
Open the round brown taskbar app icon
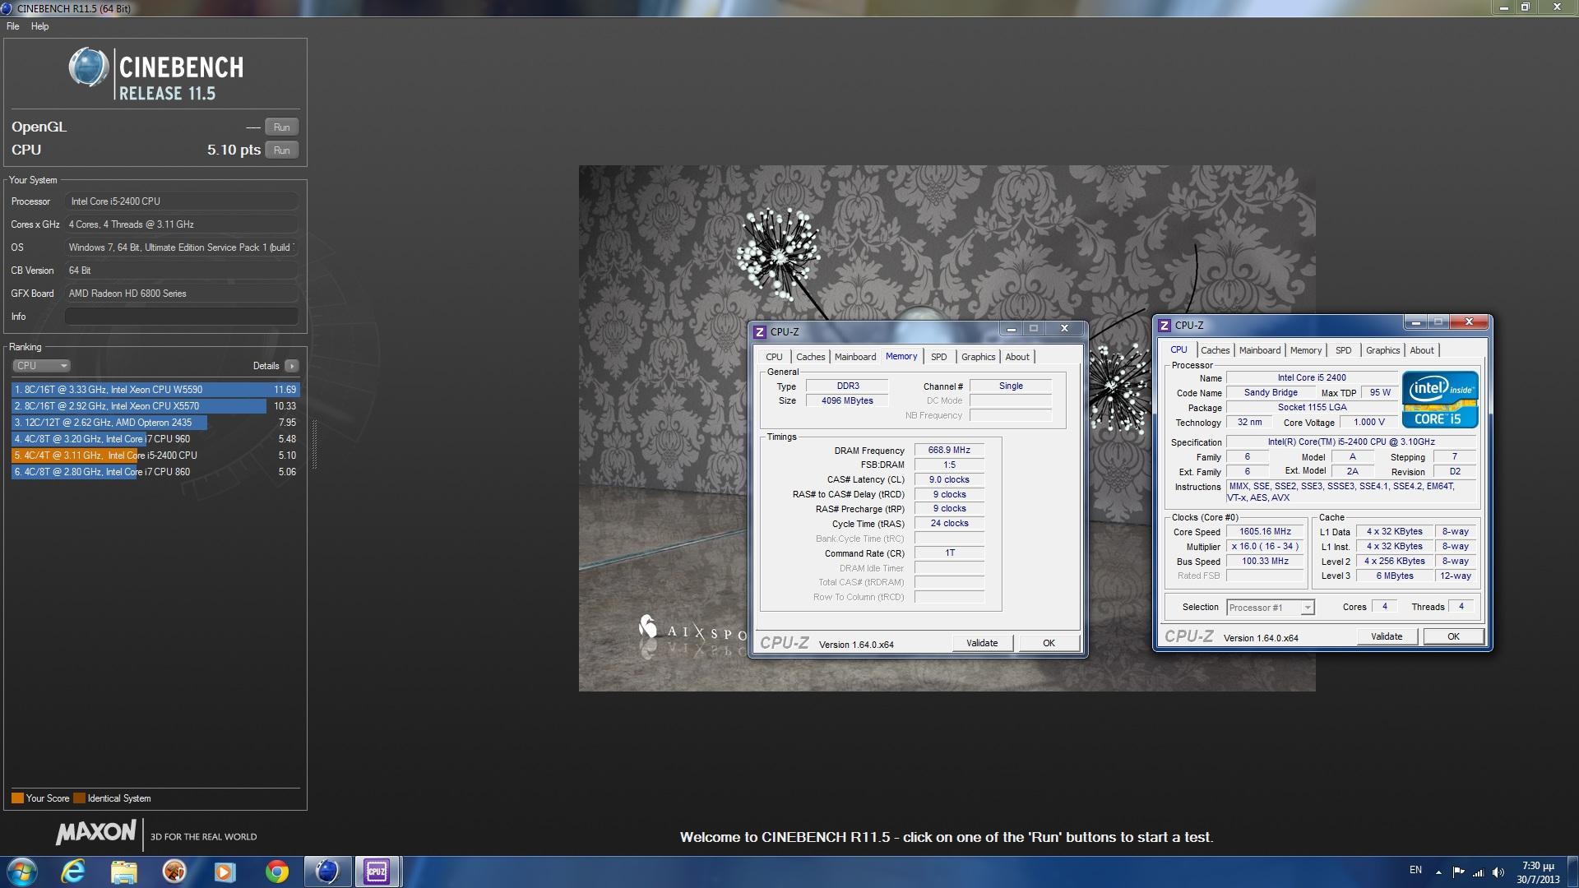tap(174, 872)
